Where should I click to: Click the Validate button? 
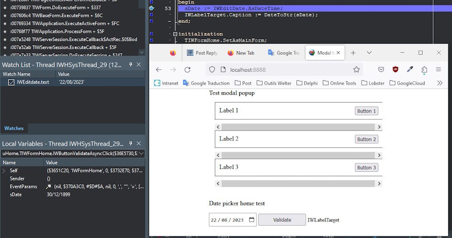(282, 220)
